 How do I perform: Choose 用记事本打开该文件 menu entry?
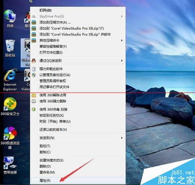click(78, 87)
